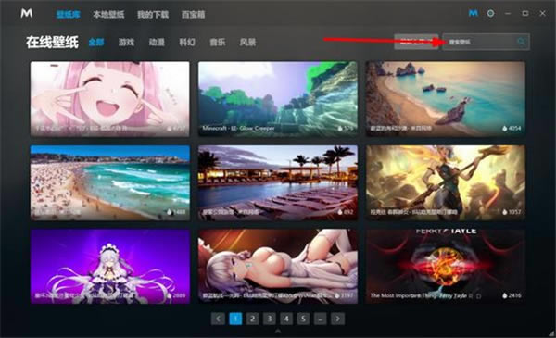Image resolution: width=556 pixels, height=338 pixels.
Task: Open the resort pool with palms wallpaper
Action: tap(278, 182)
